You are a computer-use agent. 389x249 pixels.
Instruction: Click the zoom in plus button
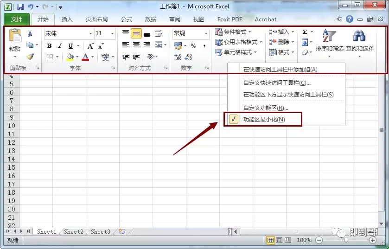pos(373,240)
